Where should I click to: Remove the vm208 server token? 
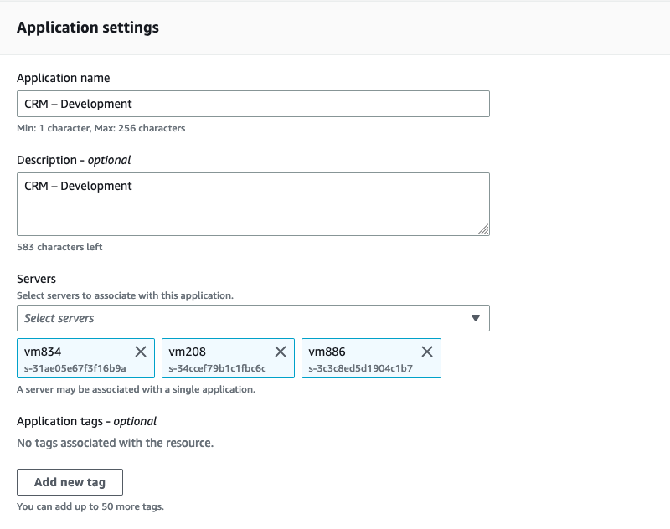point(281,352)
